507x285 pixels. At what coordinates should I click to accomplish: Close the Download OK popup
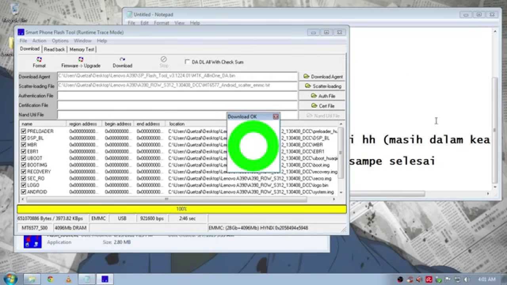point(276,116)
